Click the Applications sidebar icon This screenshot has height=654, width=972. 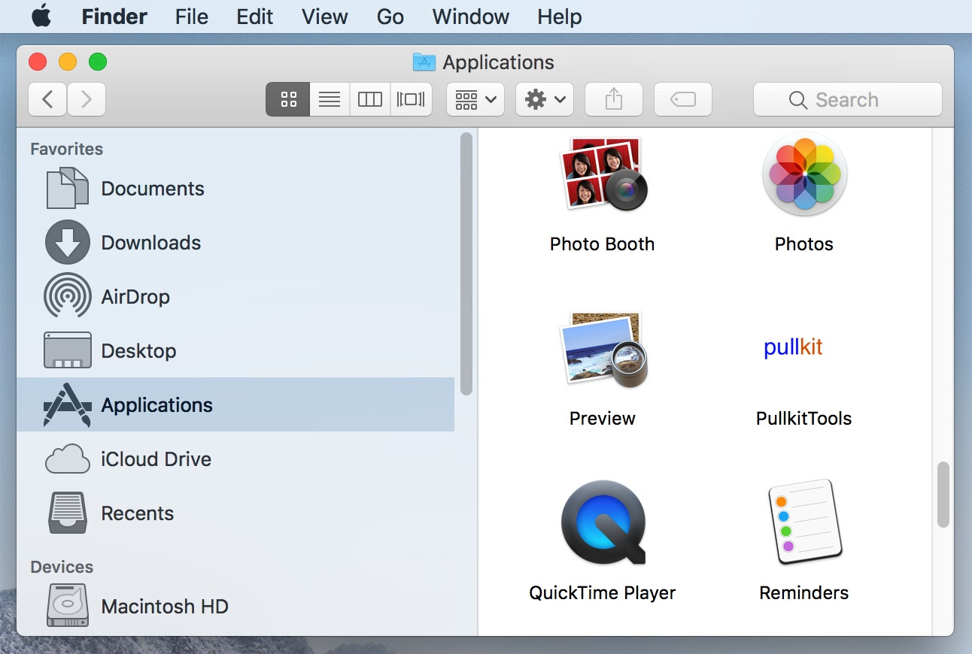pyautogui.click(x=68, y=404)
